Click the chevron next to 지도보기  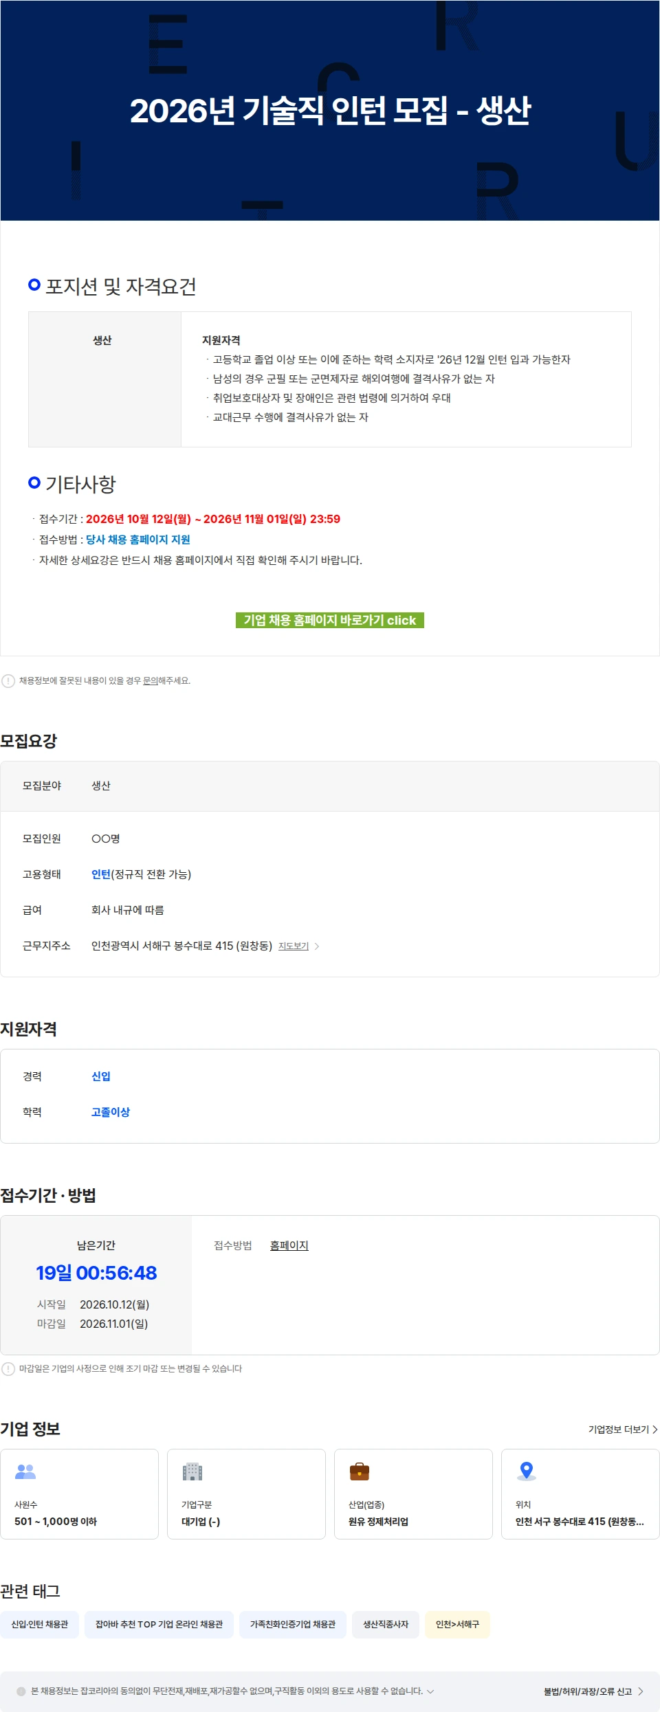[316, 946]
